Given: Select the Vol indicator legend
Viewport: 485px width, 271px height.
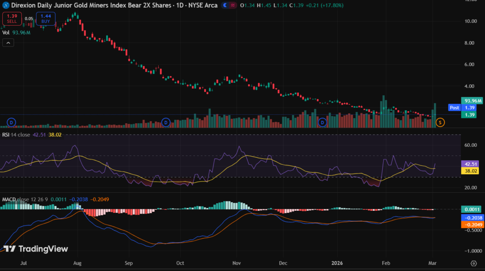Looking at the screenshot, I should coord(6,33).
